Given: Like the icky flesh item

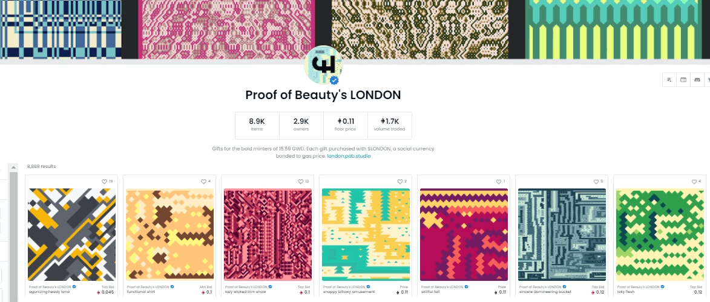Looking at the screenshot, I should coord(694,182).
